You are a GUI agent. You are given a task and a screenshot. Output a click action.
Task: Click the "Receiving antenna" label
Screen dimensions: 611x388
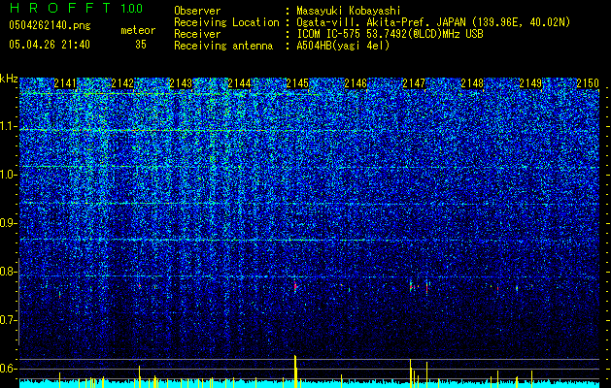pos(223,46)
